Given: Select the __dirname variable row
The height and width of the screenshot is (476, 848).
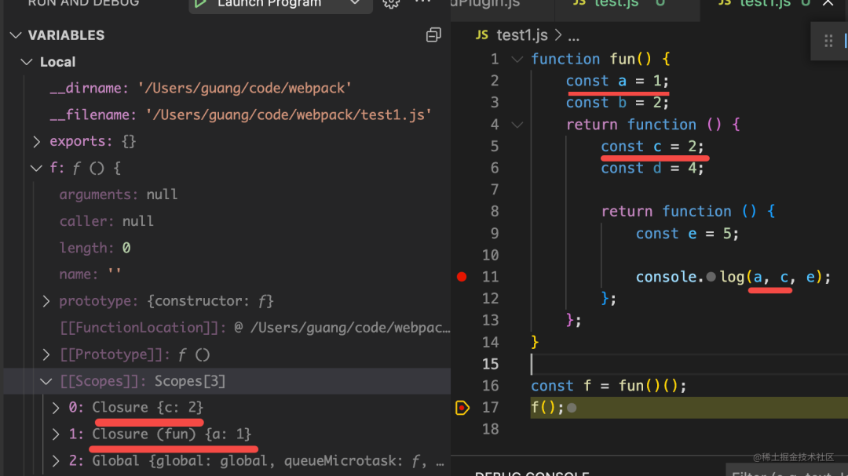Looking at the screenshot, I should (227, 88).
